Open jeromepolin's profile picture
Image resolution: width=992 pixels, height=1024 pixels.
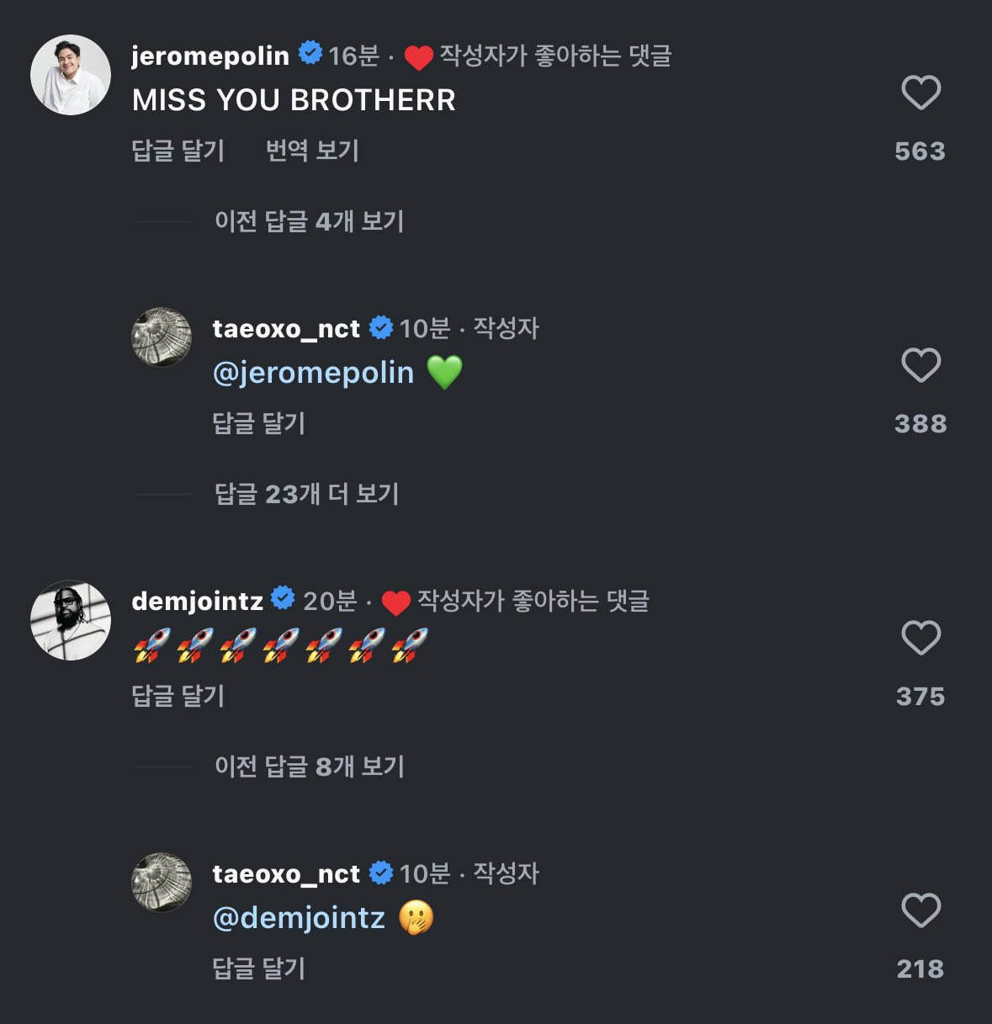[x=71, y=75]
